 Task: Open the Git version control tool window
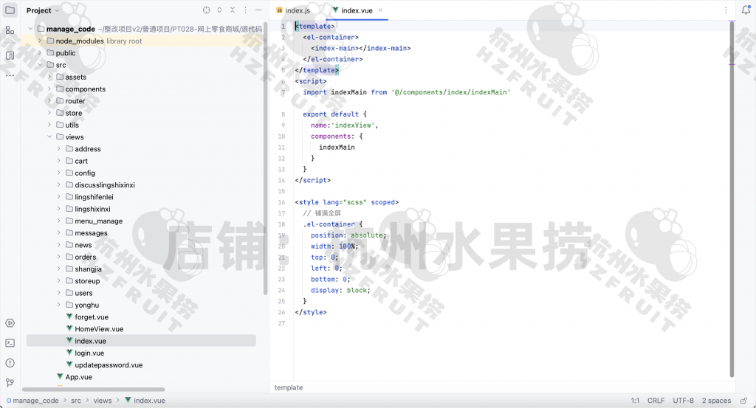(x=10, y=382)
